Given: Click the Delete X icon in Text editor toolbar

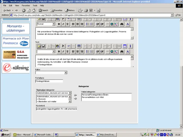Looking at the screenshot, I should (x=63, y=46).
